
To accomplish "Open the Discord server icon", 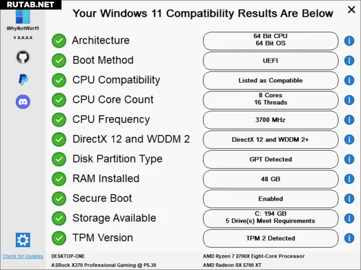I will point(23,102).
